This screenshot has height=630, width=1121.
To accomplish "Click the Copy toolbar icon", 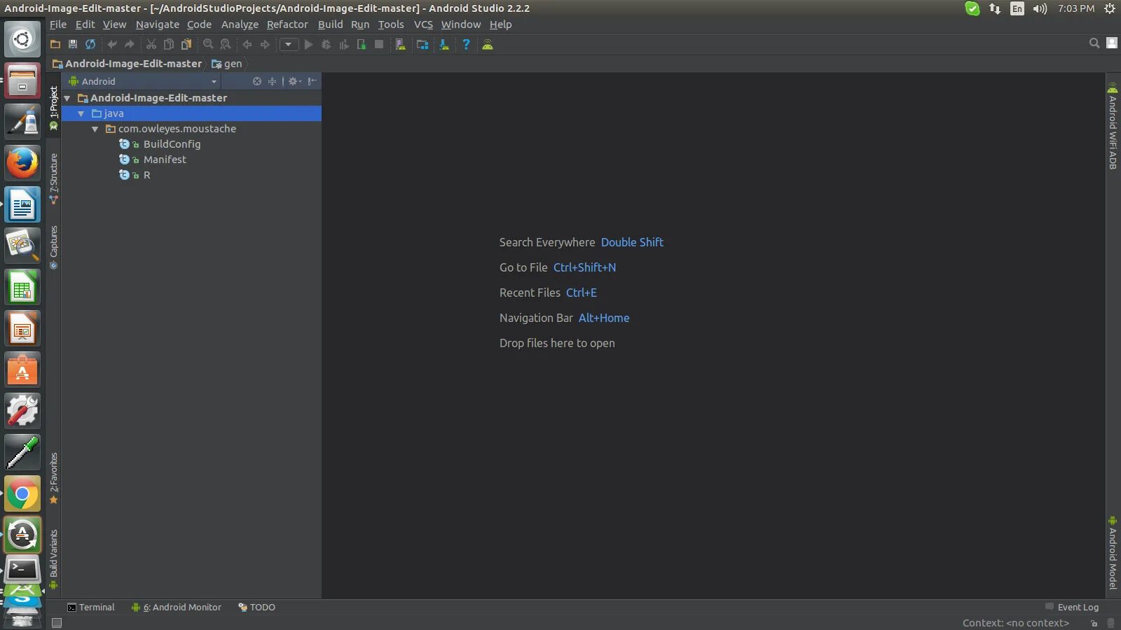I will [169, 44].
